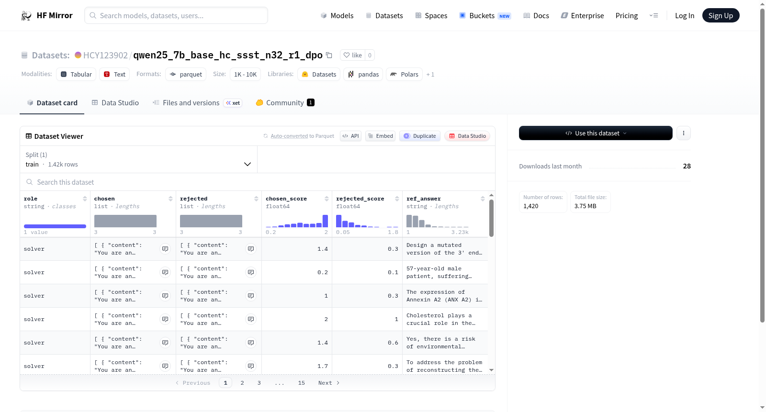This screenshot has width=766, height=412.
Task: Copy the dataset name with the copy icon
Action: coord(329,55)
